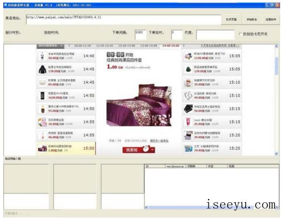Click the 开始秒杀 button
The width and height of the screenshot is (283, 218).
pyautogui.click(x=252, y=19)
